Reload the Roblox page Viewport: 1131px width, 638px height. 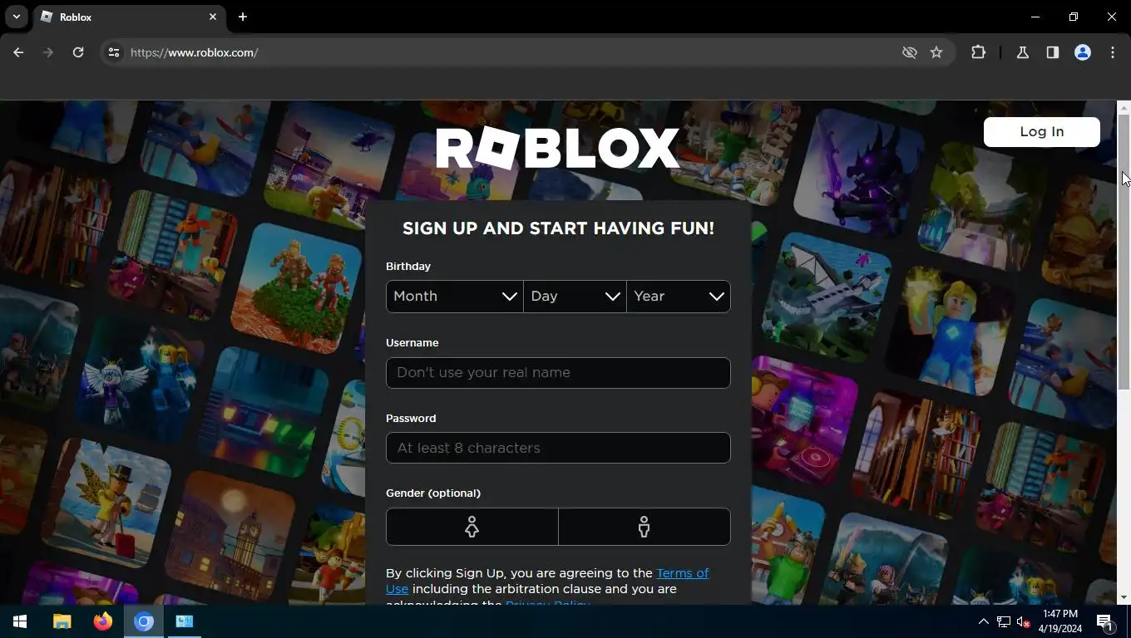click(78, 52)
